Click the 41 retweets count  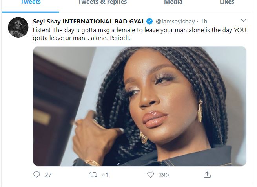[x=105, y=175]
